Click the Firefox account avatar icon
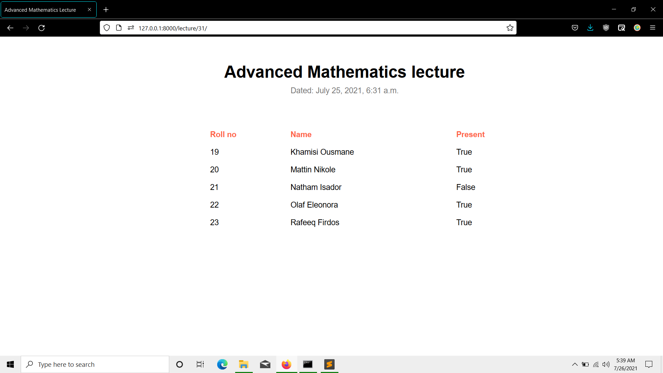The width and height of the screenshot is (663, 373). [637, 28]
